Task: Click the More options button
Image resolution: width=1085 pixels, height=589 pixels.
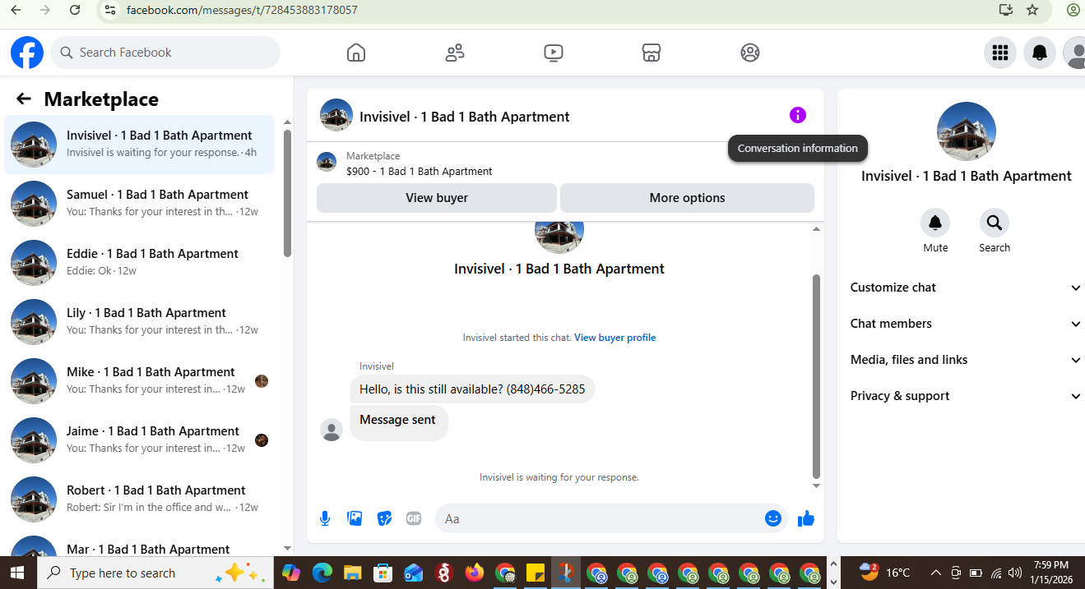Action: (x=687, y=198)
